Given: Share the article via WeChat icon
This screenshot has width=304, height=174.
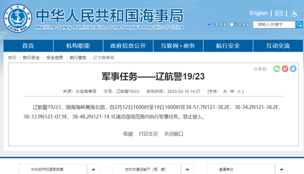Looking at the screenshot, I should pyautogui.click(x=276, y=68).
